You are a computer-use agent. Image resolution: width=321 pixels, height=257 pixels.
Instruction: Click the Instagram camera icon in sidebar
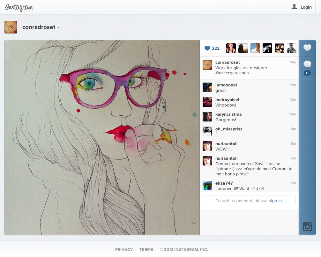tap(307, 227)
